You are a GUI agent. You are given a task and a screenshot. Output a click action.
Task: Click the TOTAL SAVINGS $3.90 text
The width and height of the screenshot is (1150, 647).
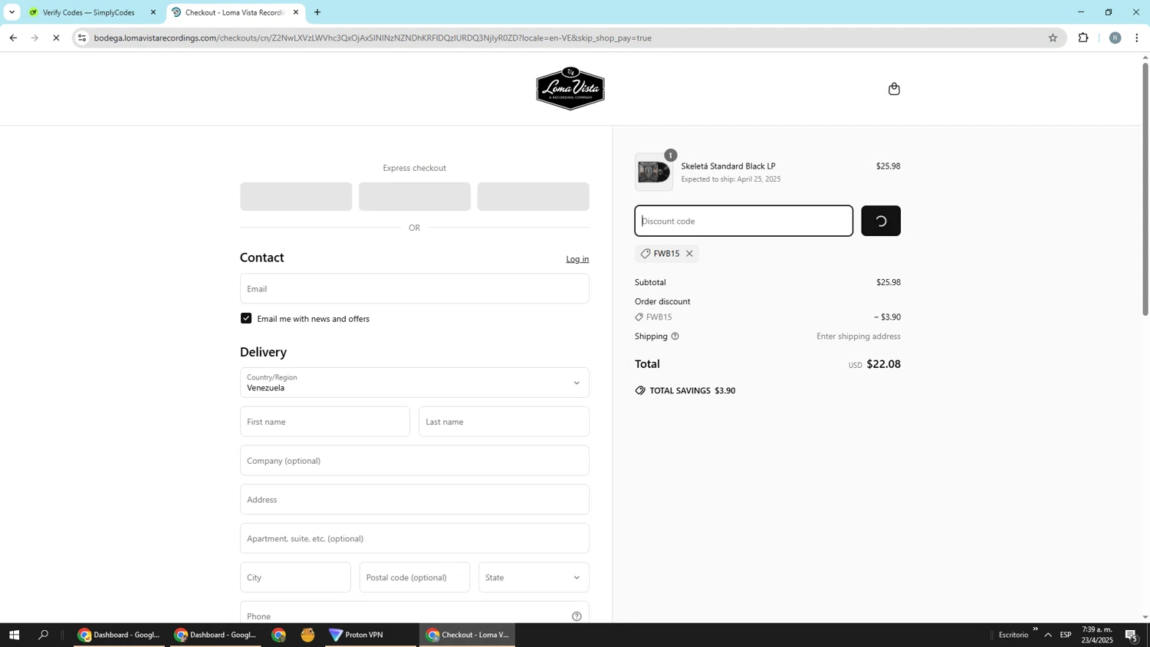tap(692, 391)
